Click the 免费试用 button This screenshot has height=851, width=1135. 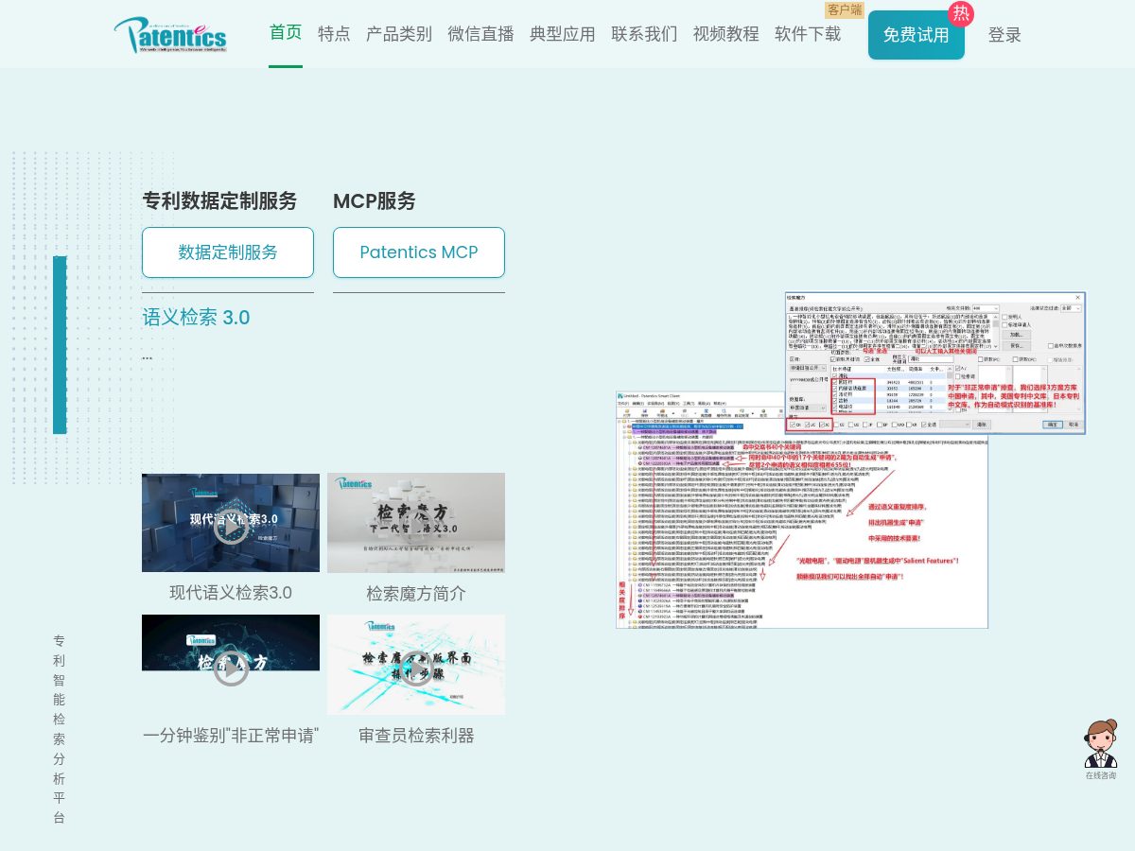tap(917, 35)
